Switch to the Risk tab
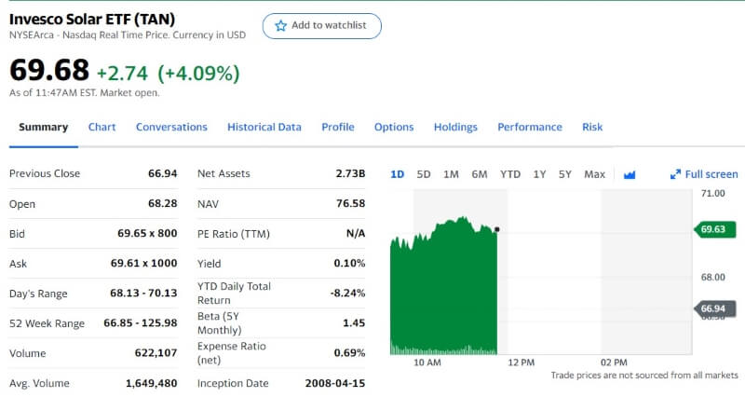The height and width of the screenshot is (397, 745). click(592, 127)
